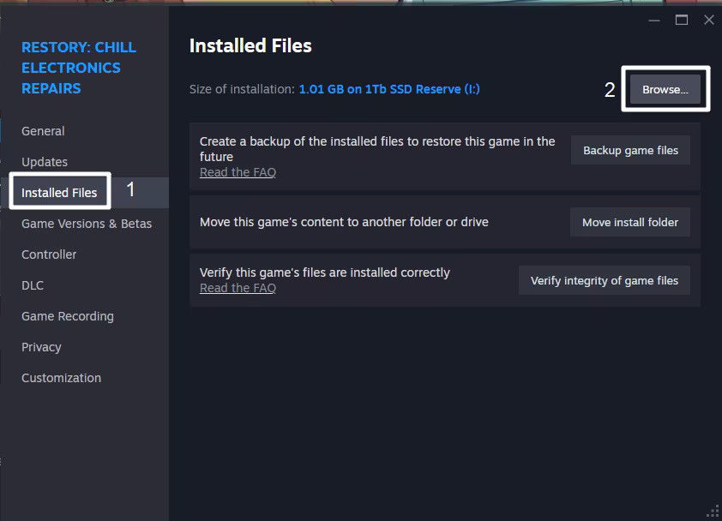Open Read the FAQ link under backup
The height and width of the screenshot is (521, 722).
coord(238,172)
